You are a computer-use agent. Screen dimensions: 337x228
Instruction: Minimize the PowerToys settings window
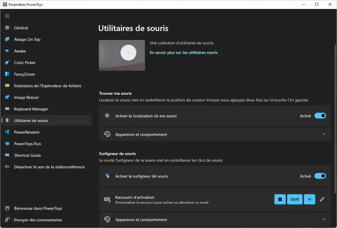pos(304,4)
